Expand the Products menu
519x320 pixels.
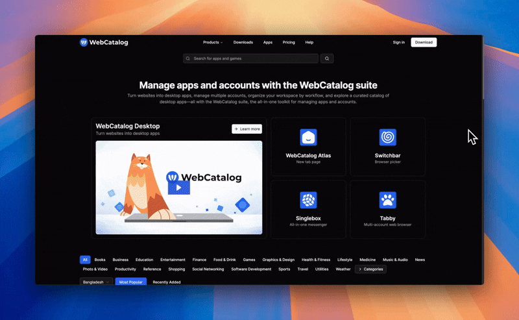click(x=213, y=42)
